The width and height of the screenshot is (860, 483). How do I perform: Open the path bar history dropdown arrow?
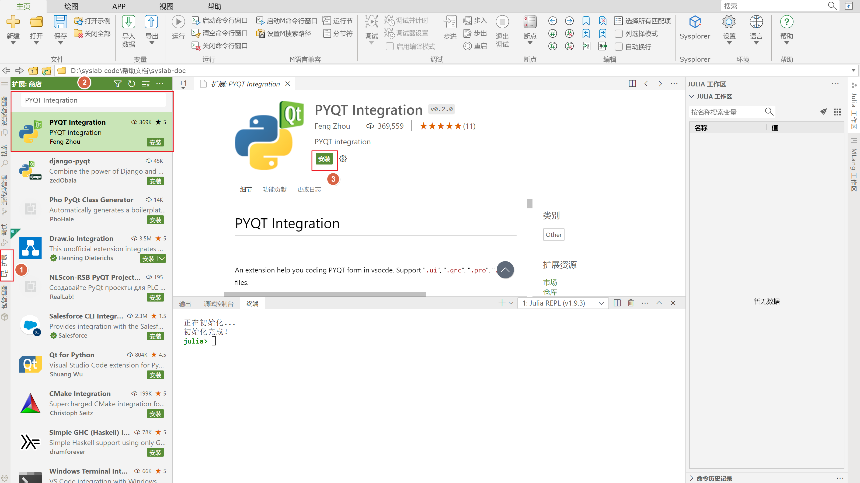(x=853, y=71)
